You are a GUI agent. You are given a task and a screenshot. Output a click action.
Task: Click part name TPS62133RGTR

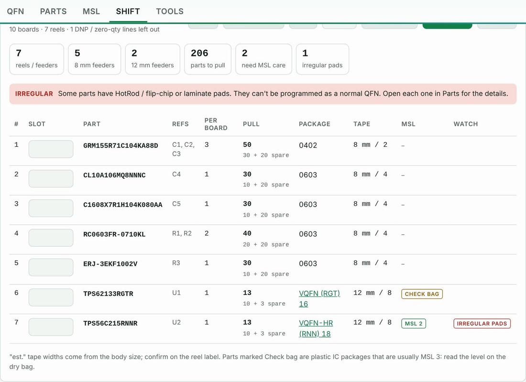pyautogui.click(x=109, y=294)
